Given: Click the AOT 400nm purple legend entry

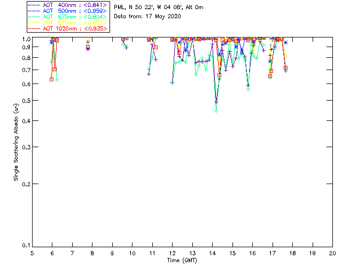Looking at the screenshot, I should coord(67,5).
